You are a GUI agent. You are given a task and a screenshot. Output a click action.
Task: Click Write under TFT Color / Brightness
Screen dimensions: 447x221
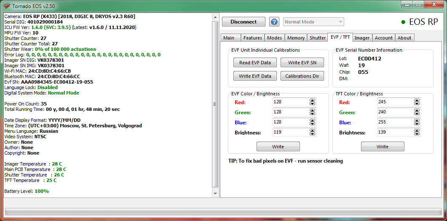[x=383, y=147]
